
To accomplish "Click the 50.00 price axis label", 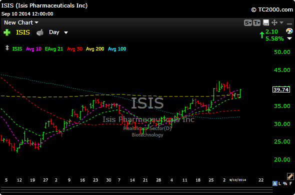I will pyautogui.click(x=282, y=52).
